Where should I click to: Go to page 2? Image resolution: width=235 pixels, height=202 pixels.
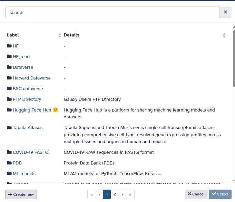click(x=115, y=194)
